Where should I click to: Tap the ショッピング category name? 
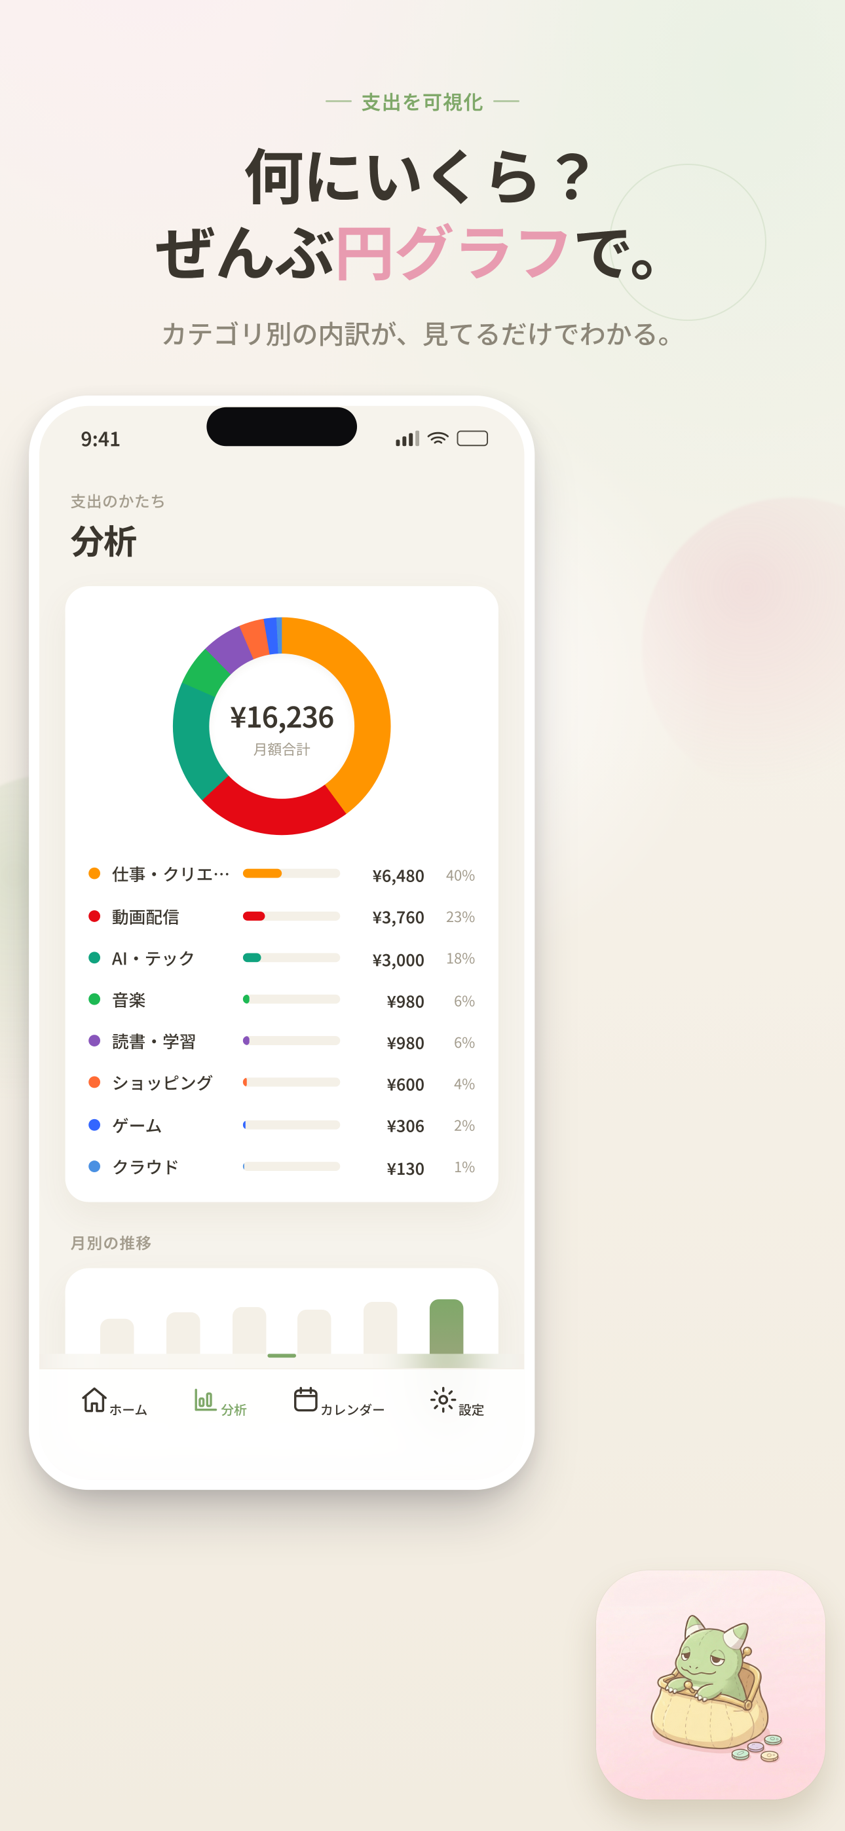(x=162, y=1083)
